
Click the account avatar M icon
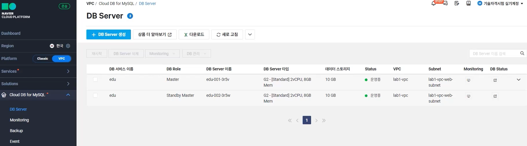[x=480, y=3]
